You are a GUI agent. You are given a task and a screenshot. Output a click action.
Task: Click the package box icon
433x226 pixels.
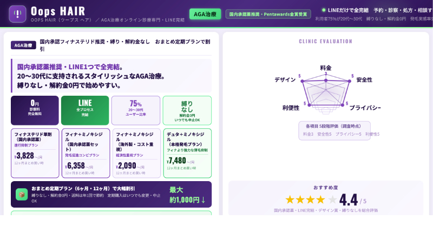pos(22,194)
